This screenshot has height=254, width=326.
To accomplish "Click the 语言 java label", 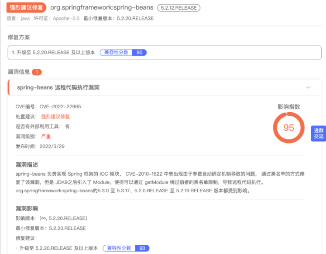I will point(18,18).
